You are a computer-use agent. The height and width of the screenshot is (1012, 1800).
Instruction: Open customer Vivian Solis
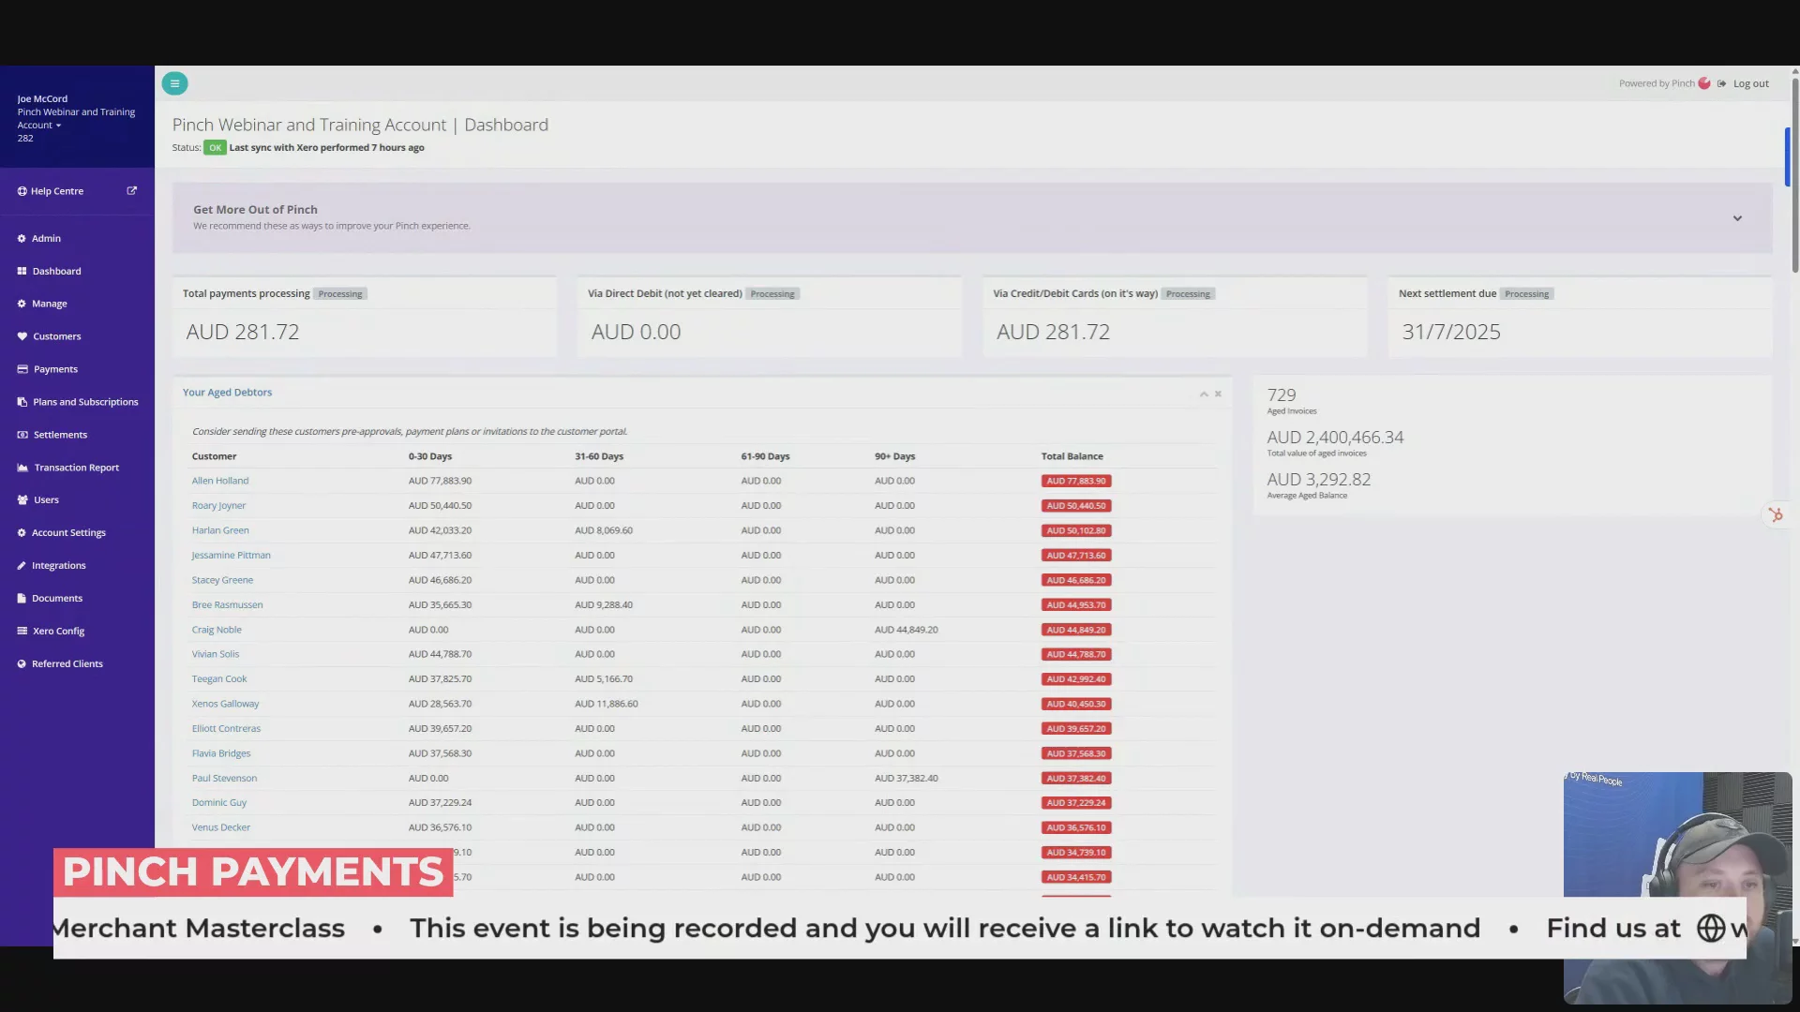[x=216, y=654]
